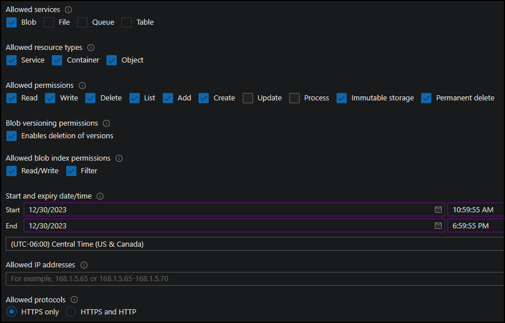Click the Allowed IP addresses input field

point(253,279)
